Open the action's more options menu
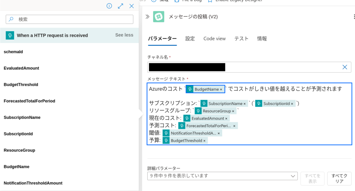Screen dimensions: 355x191 [x=354, y=17]
